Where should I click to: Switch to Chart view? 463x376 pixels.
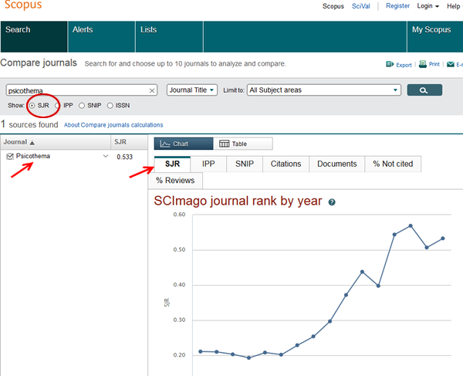(183, 144)
